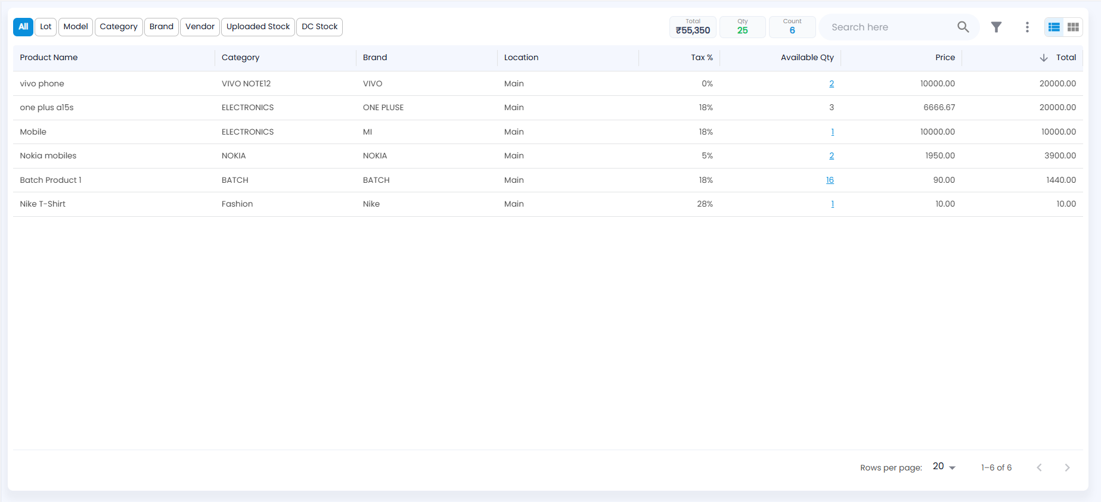
Task: Sort by Category column header
Action: (x=240, y=58)
